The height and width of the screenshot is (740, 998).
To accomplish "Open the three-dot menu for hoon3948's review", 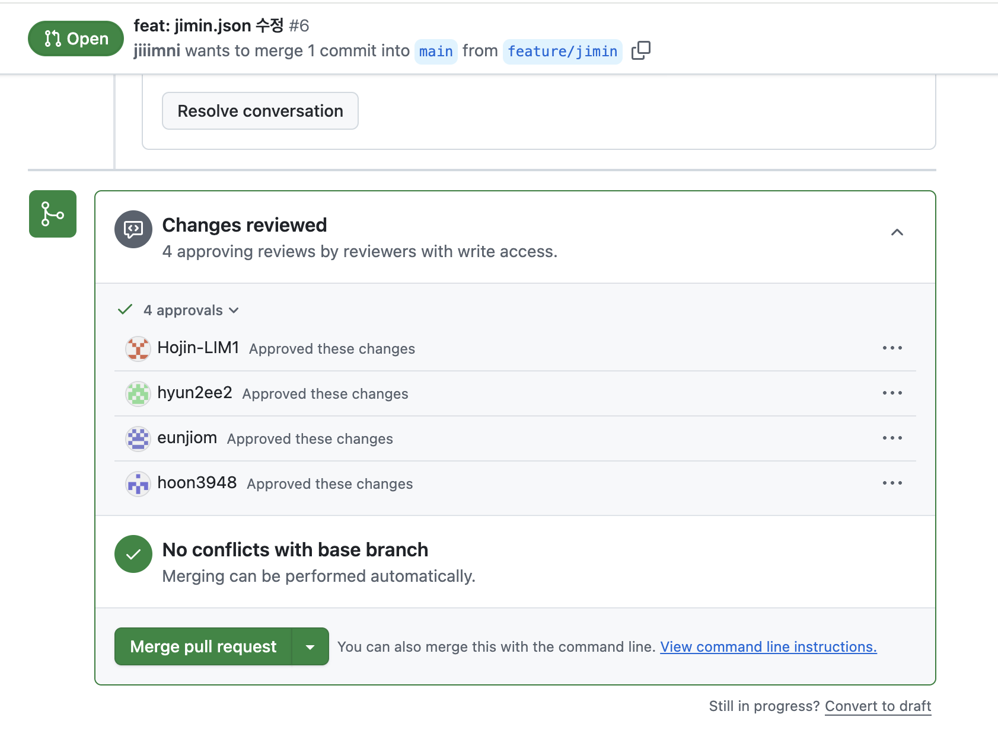I will (892, 483).
